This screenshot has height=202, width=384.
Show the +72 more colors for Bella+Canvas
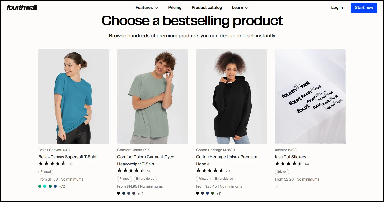point(62,186)
